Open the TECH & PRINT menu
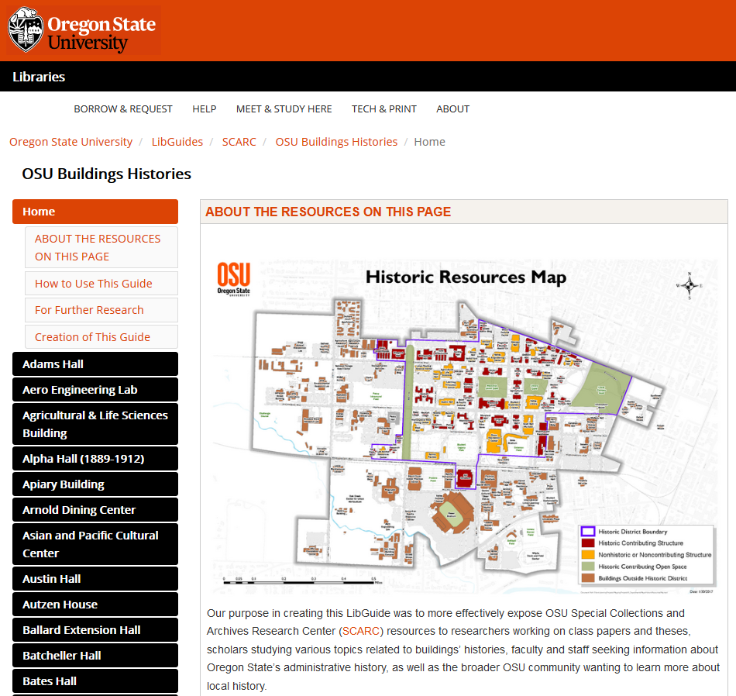Screen dimensions: 736x696 [x=383, y=109]
